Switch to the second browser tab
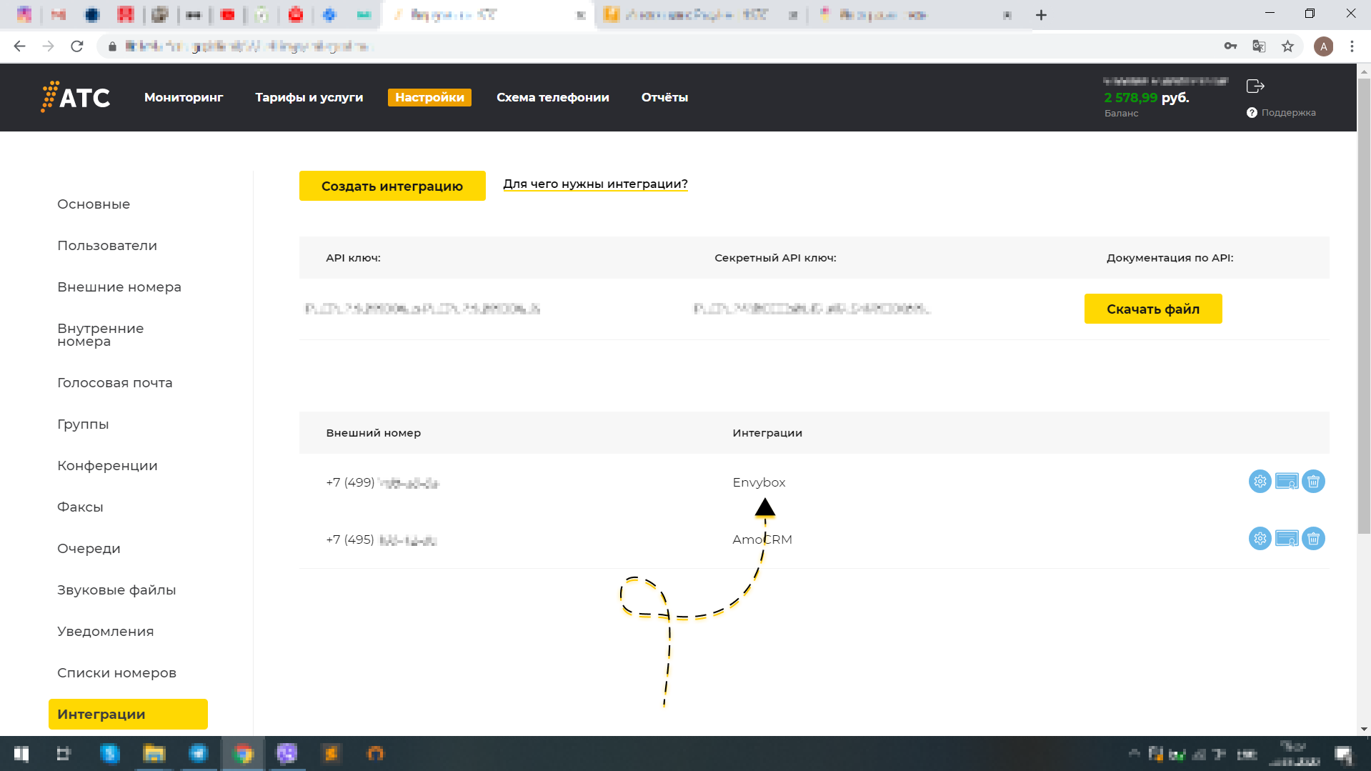 click(x=686, y=14)
